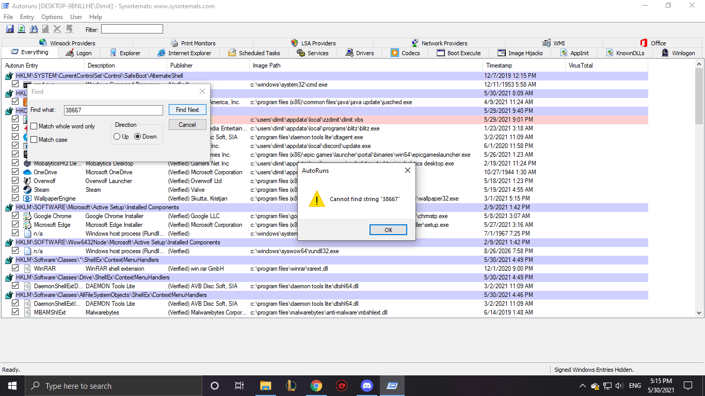705x396 pixels.
Task: Click the Delete X toolbar icon
Action: coord(57,29)
